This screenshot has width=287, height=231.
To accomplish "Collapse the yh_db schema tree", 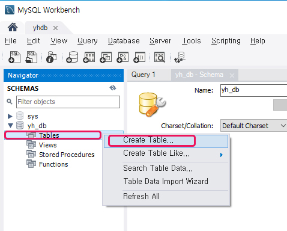I will click(x=10, y=126).
